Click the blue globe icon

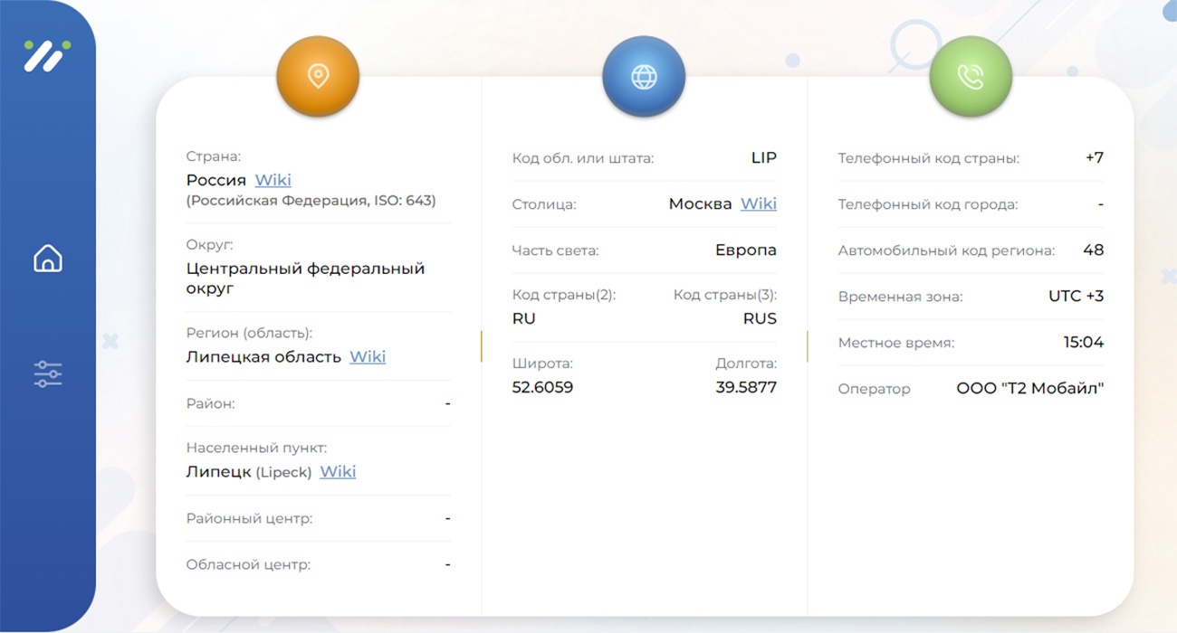pos(644,77)
